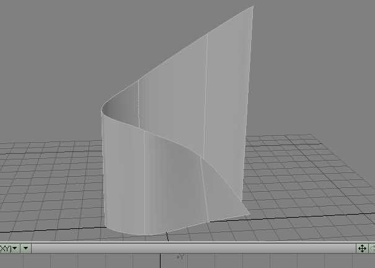Viewport: 375px width, 268px height.
Task: Click the bottom-right pointed tip of the surface
Action: 249,214
